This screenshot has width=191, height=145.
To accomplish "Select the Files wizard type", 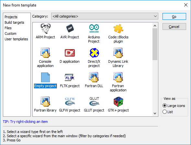I will 8,28.
